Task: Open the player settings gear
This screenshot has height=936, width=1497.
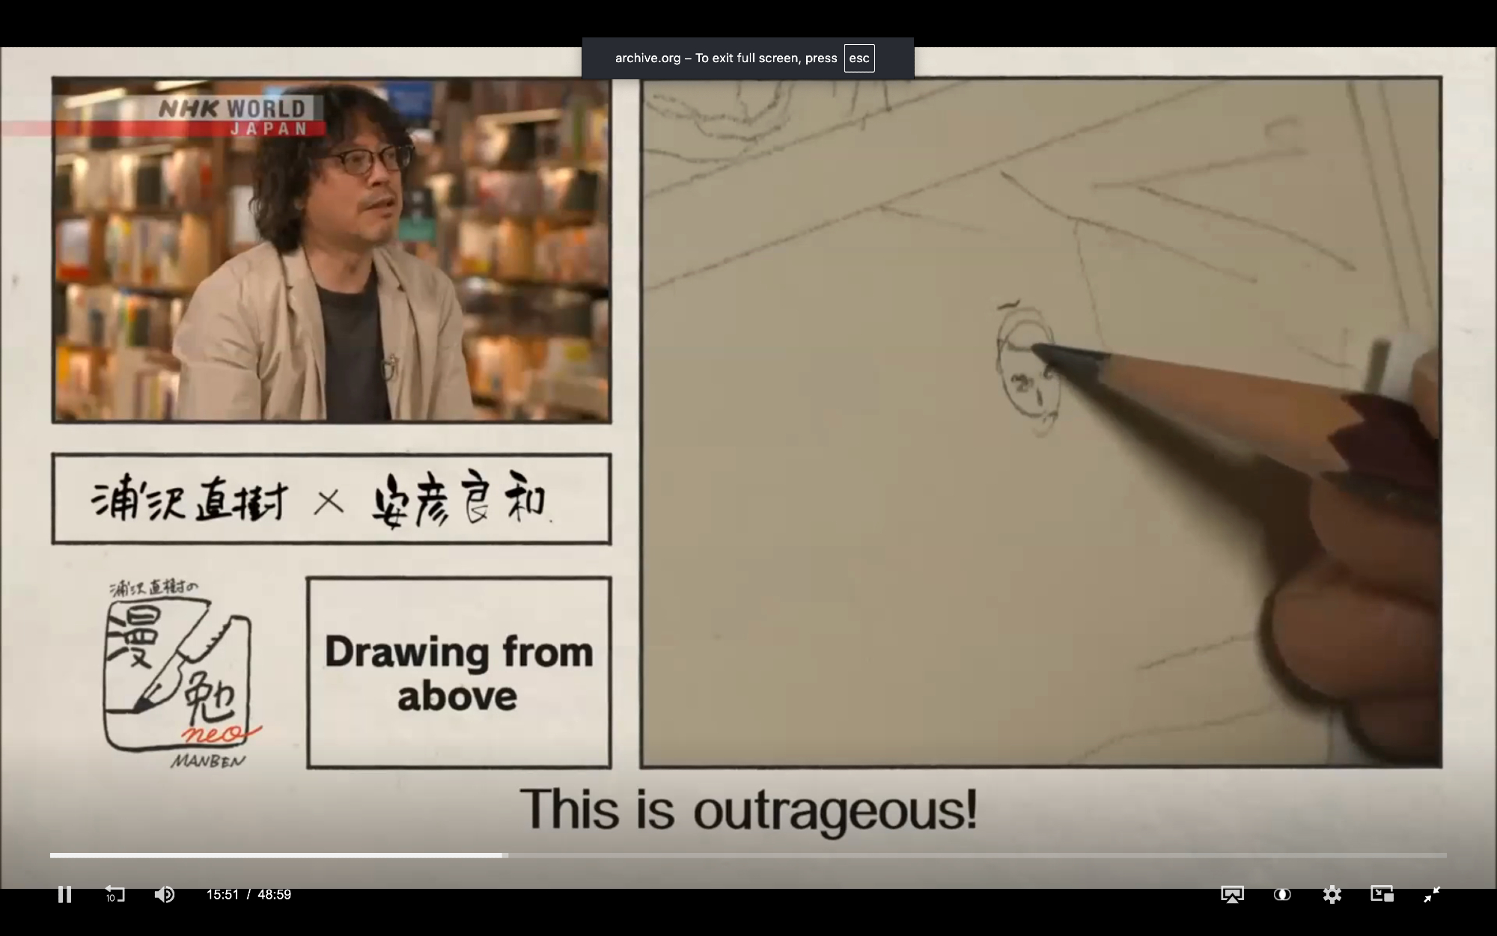Action: click(1332, 894)
